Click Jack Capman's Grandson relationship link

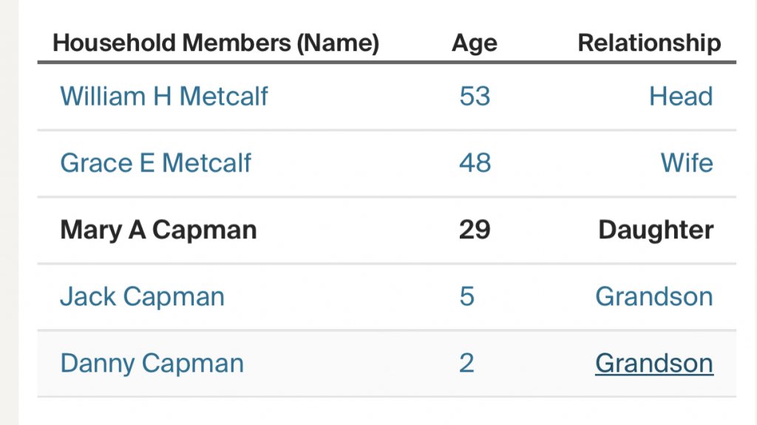[654, 297]
